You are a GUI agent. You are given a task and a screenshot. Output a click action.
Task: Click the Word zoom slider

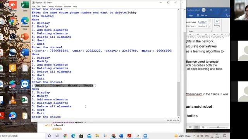pos(218,127)
